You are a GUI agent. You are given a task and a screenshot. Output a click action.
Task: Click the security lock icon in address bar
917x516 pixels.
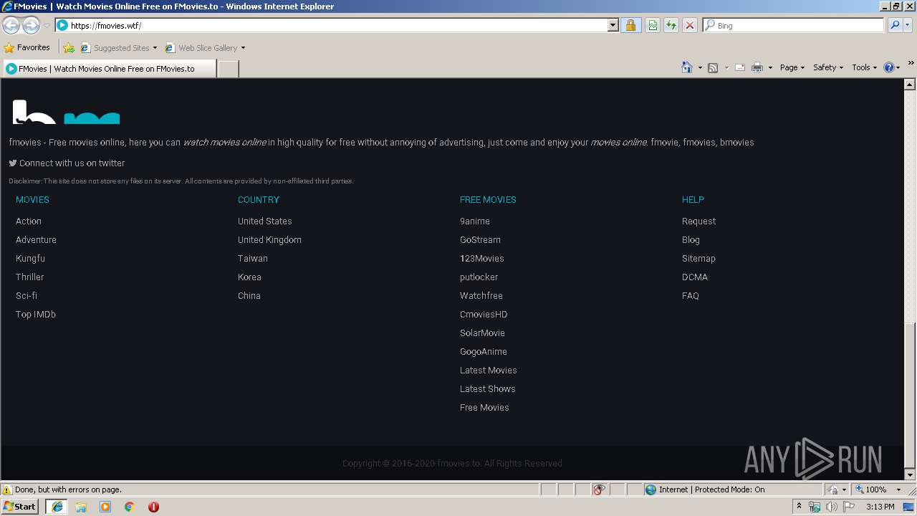click(630, 25)
